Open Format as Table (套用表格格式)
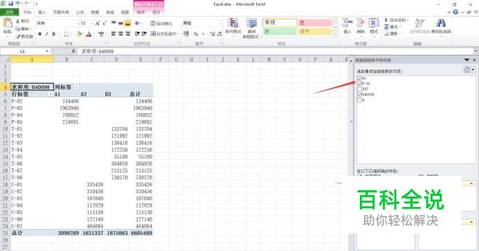The height and width of the screenshot is (251, 479). (251, 28)
